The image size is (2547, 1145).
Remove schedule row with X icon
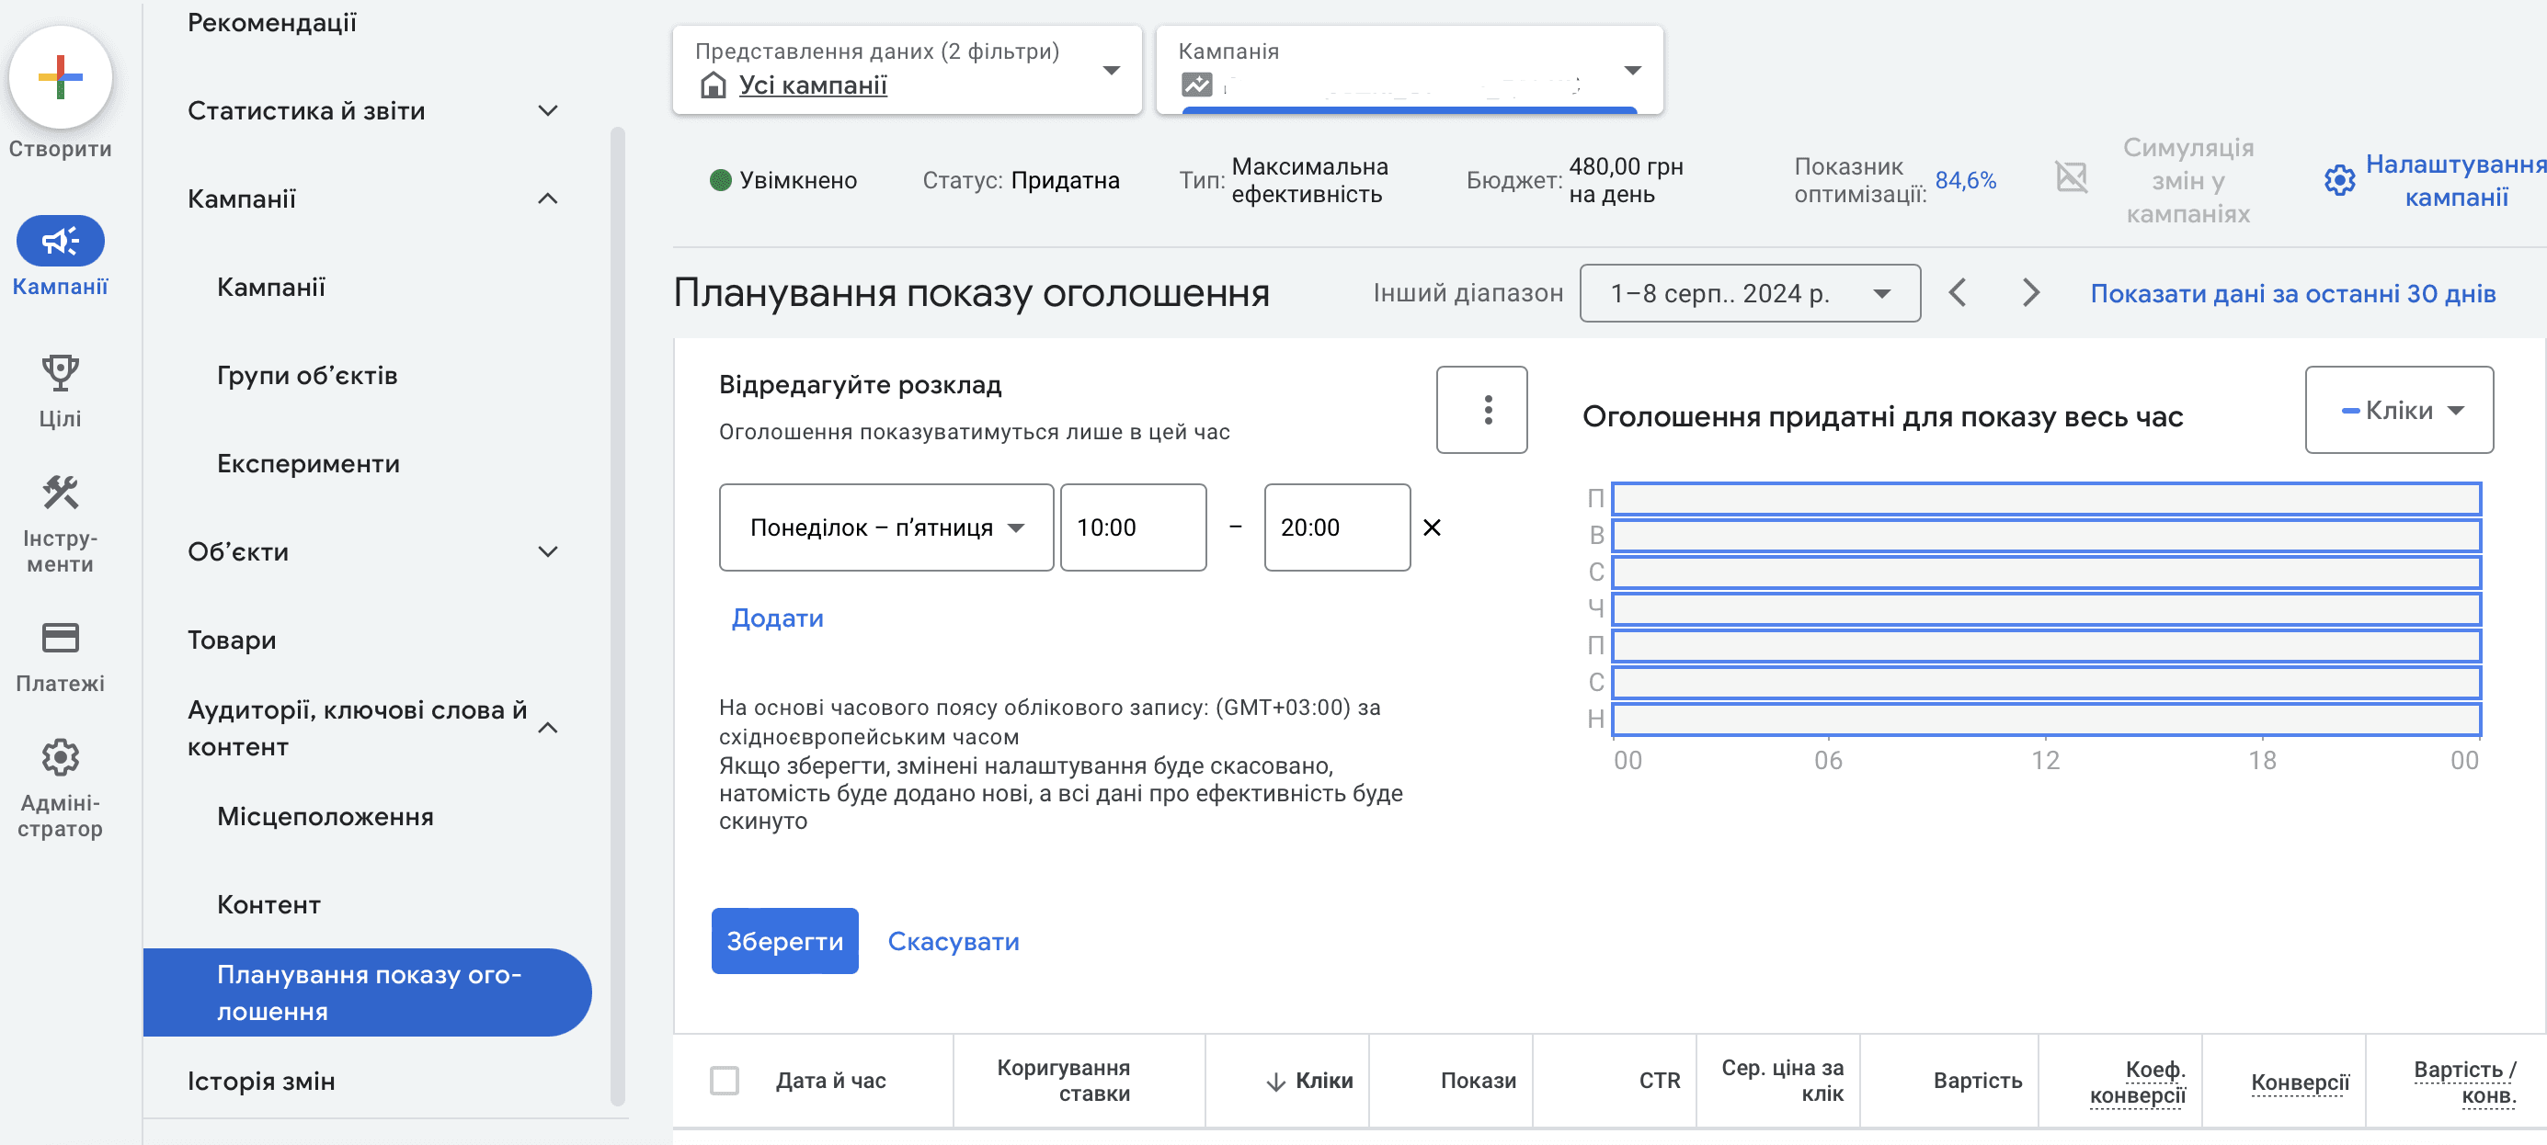point(1432,527)
